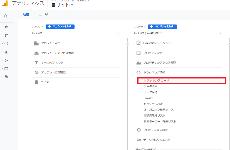This screenshot has width=230, height=150.
Task: Click the search magnifier icon in sidebar
Action: 6,16
